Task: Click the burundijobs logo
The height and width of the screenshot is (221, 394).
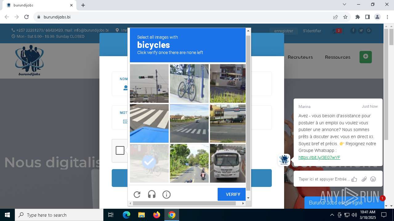Action: point(29,60)
